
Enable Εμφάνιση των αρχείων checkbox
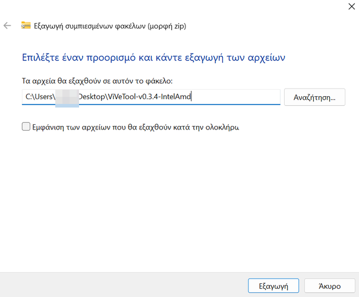[x=26, y=127]
